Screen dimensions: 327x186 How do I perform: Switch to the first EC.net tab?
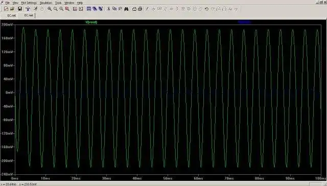[11, 16]
